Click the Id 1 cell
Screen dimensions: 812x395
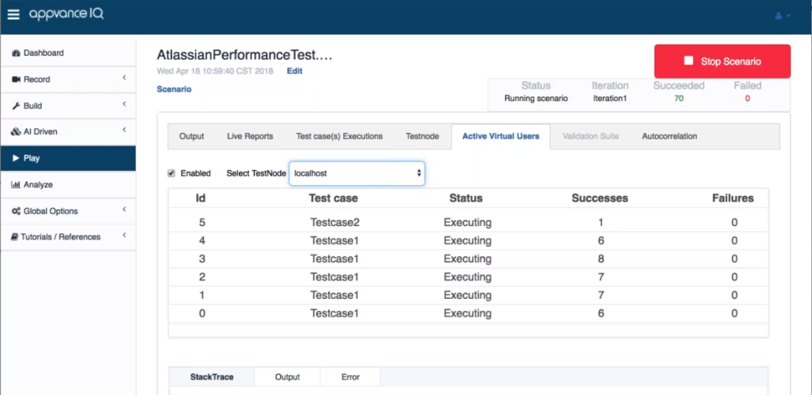[202, 295]
